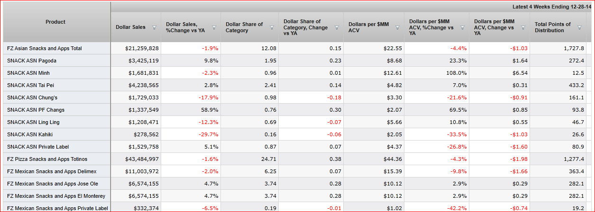Click the 108.0% cell in the Minh row
The height and width of the screenshot is (212, 595).
coord(456,73)
